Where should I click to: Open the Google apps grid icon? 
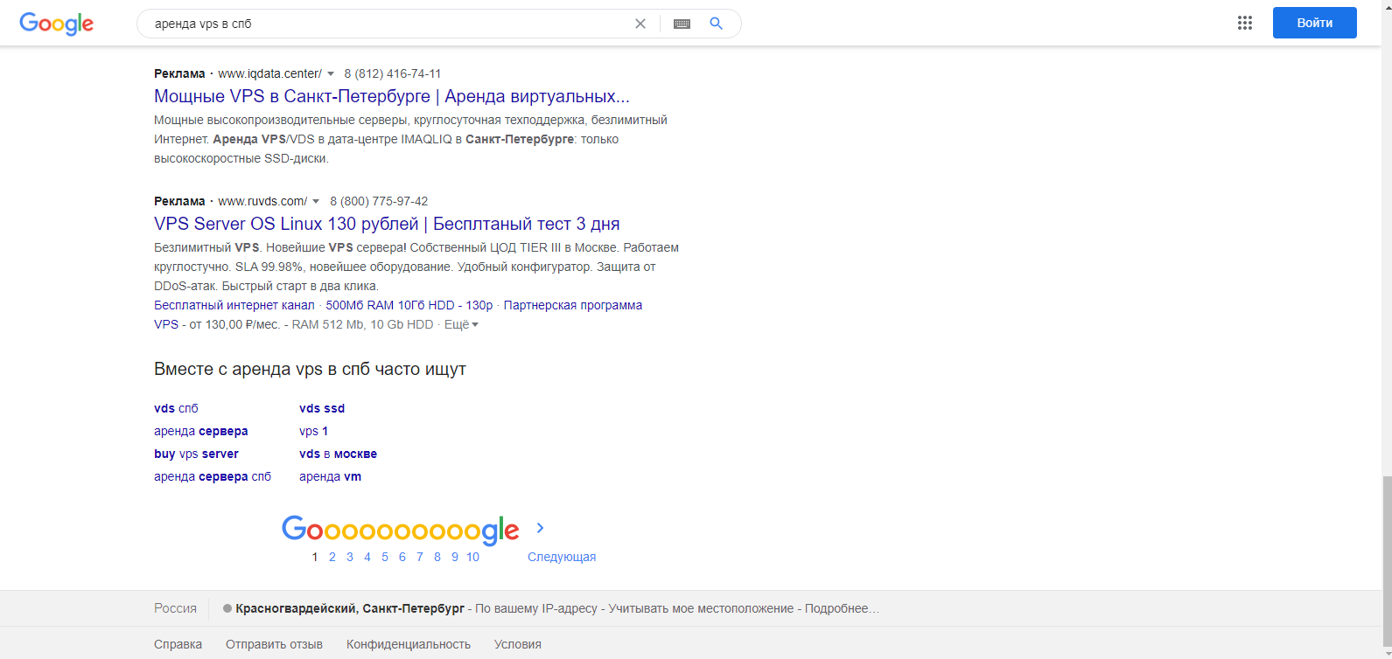1245,23
